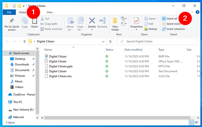Open file History
The height and width of the screenshot is (127, 202).
[x=151, y=29]
